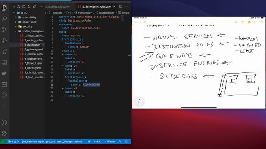Open the Extensions view
Viewport: 266px width, 149px height.
[x=4, y=51]
